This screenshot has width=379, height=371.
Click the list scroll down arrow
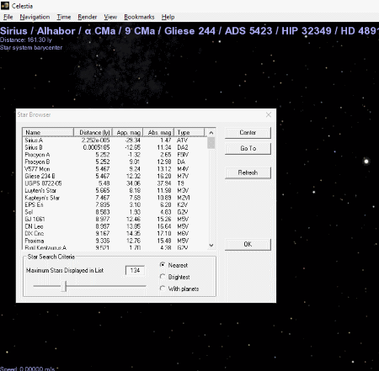point(211,245)
